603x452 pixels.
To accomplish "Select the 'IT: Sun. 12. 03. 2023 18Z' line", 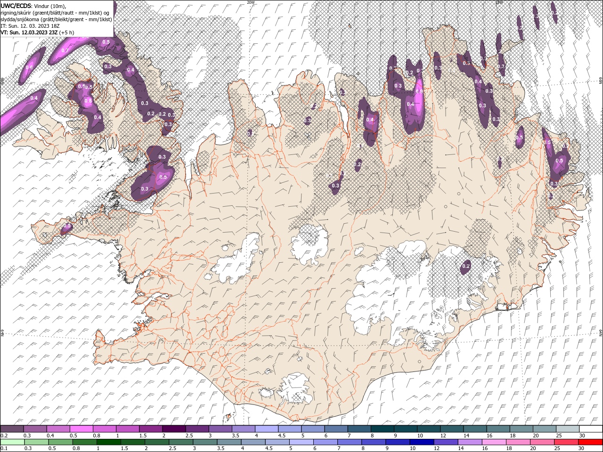I will 30,26.
